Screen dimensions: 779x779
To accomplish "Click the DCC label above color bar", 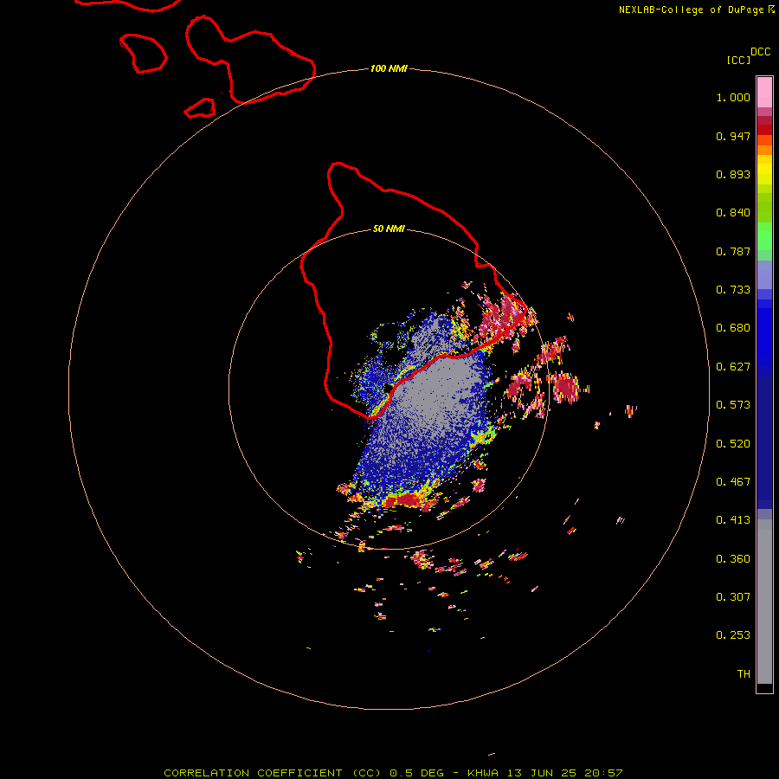I will pyautogui.click(x=761, y=52).
